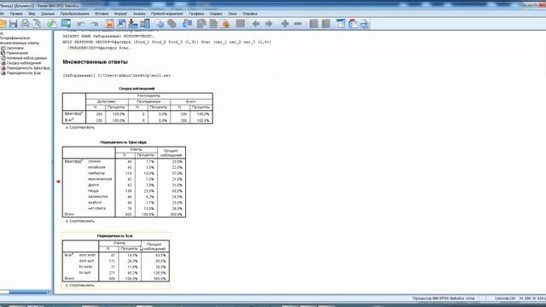Open the Формат menu
This screenshot has width=546, height=307.
click(x=121, y=14)
